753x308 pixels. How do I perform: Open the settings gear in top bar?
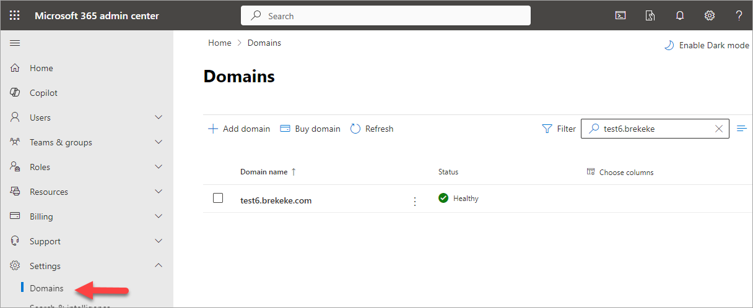click(x=710, y=15)
